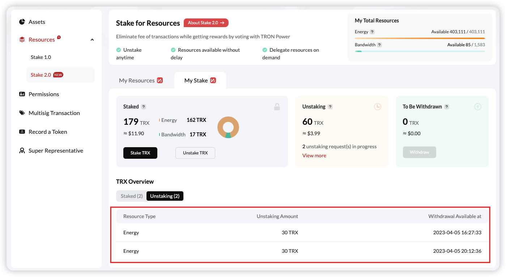Viewport: 506px width, 277px height.
Task: Click the help icon beside Unstaking
Action: [x=330, y=107]
